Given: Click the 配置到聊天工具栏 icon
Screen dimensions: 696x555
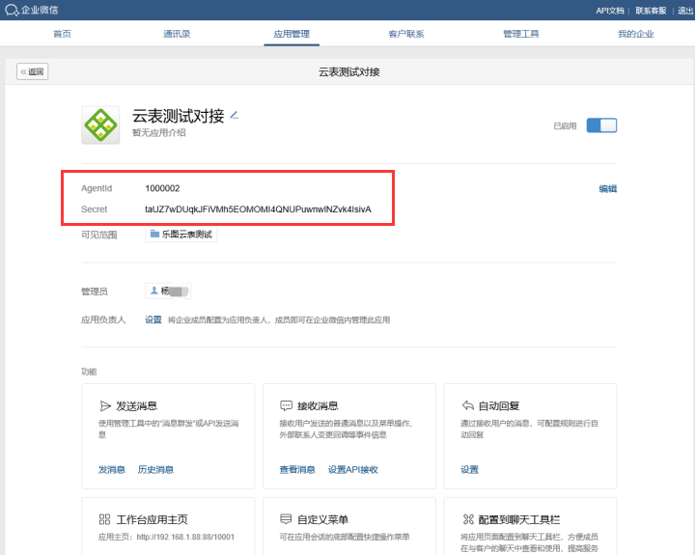Looking at the screenshot, I should click(x=468, y=519).
